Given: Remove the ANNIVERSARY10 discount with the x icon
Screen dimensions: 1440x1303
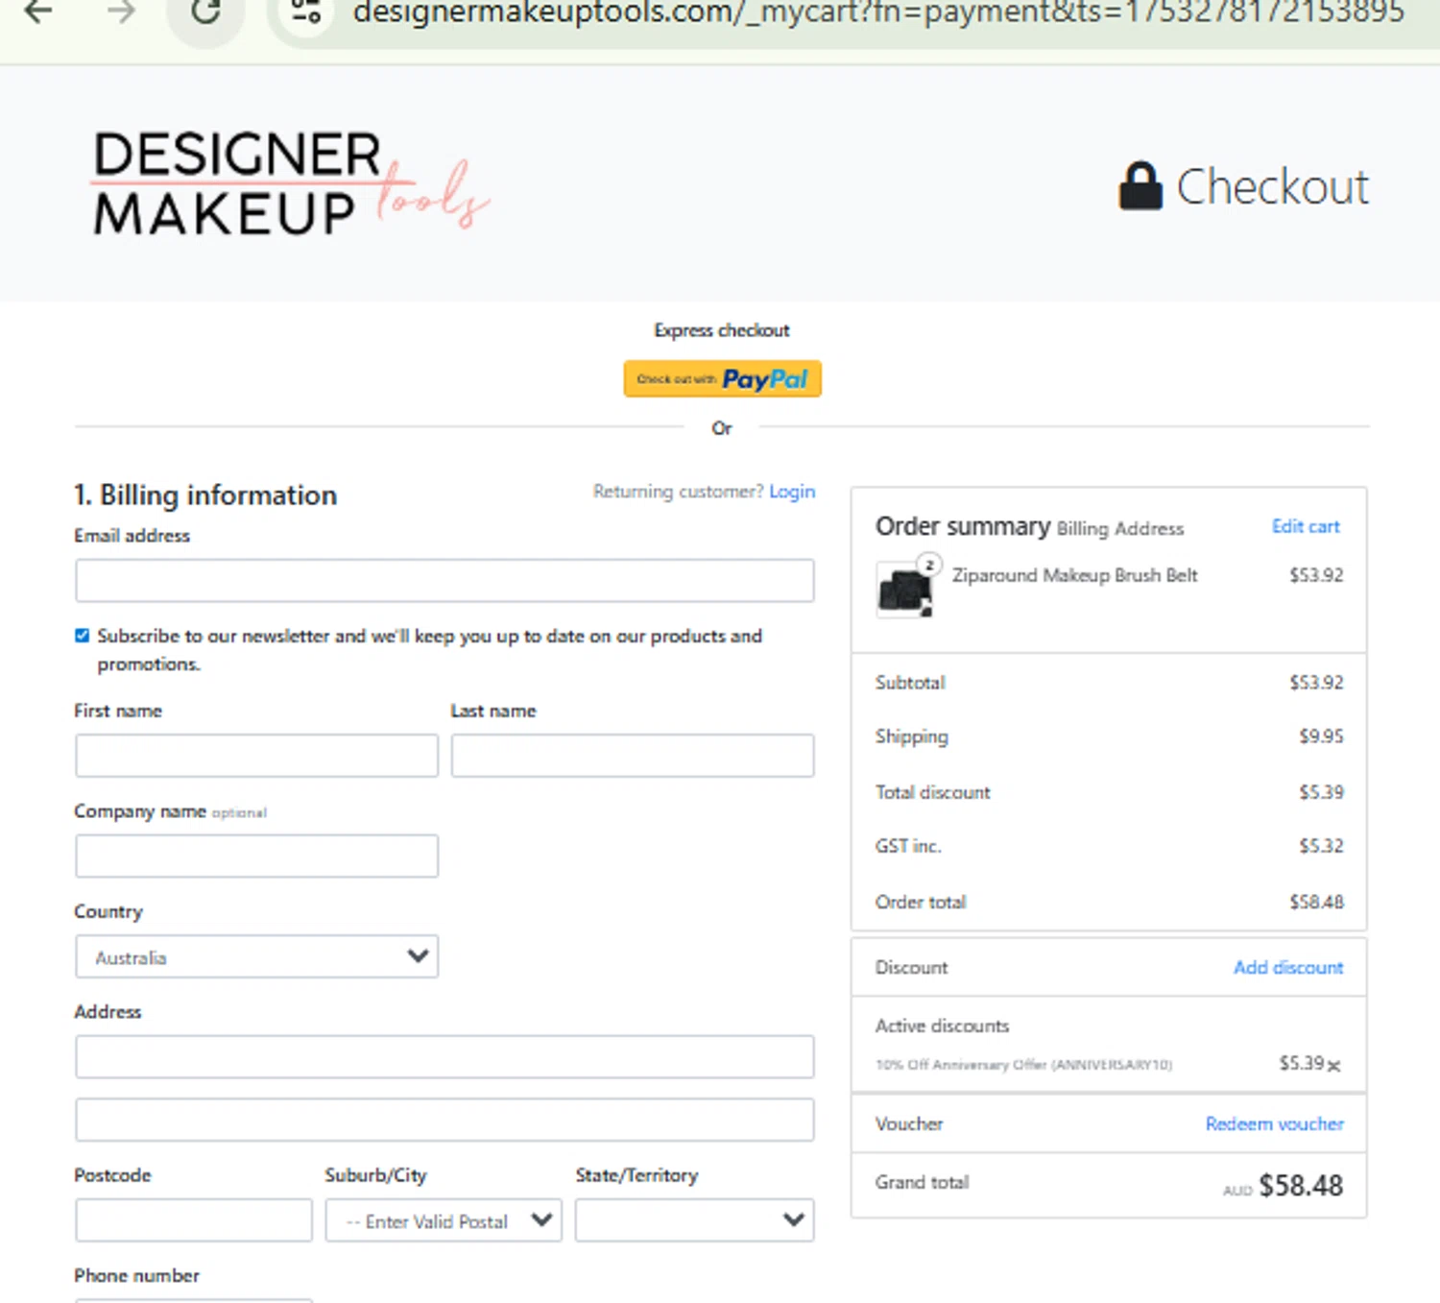Looking at the screenshot, I should tap(1333, 1065).
